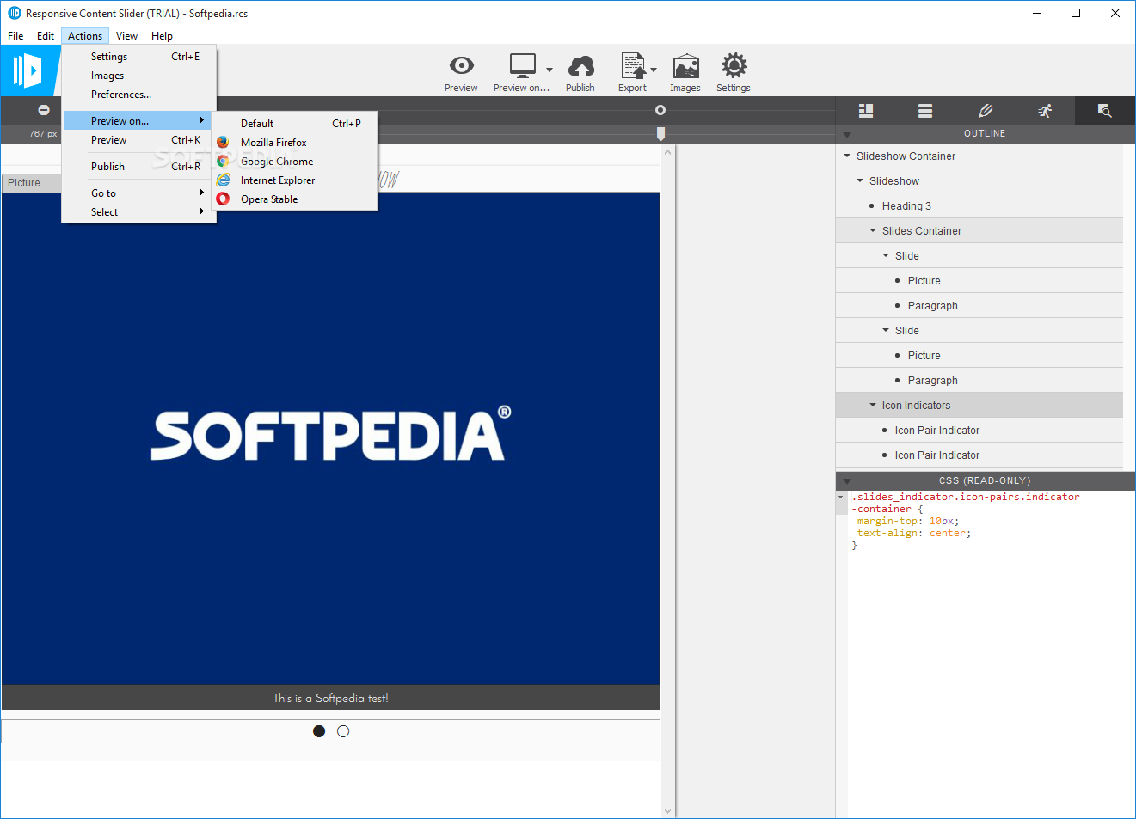Close the Actions menu
This screenshot has width=1136, height=819.
pos(85,36)
